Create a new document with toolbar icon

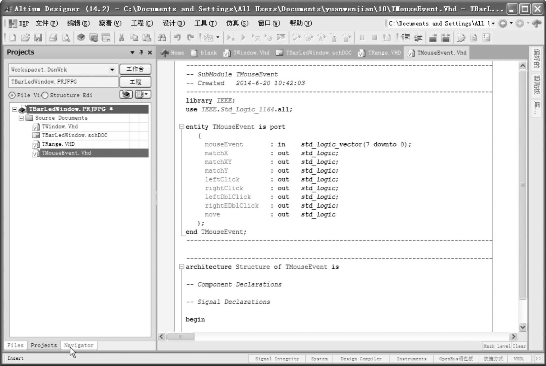[12, 38]
